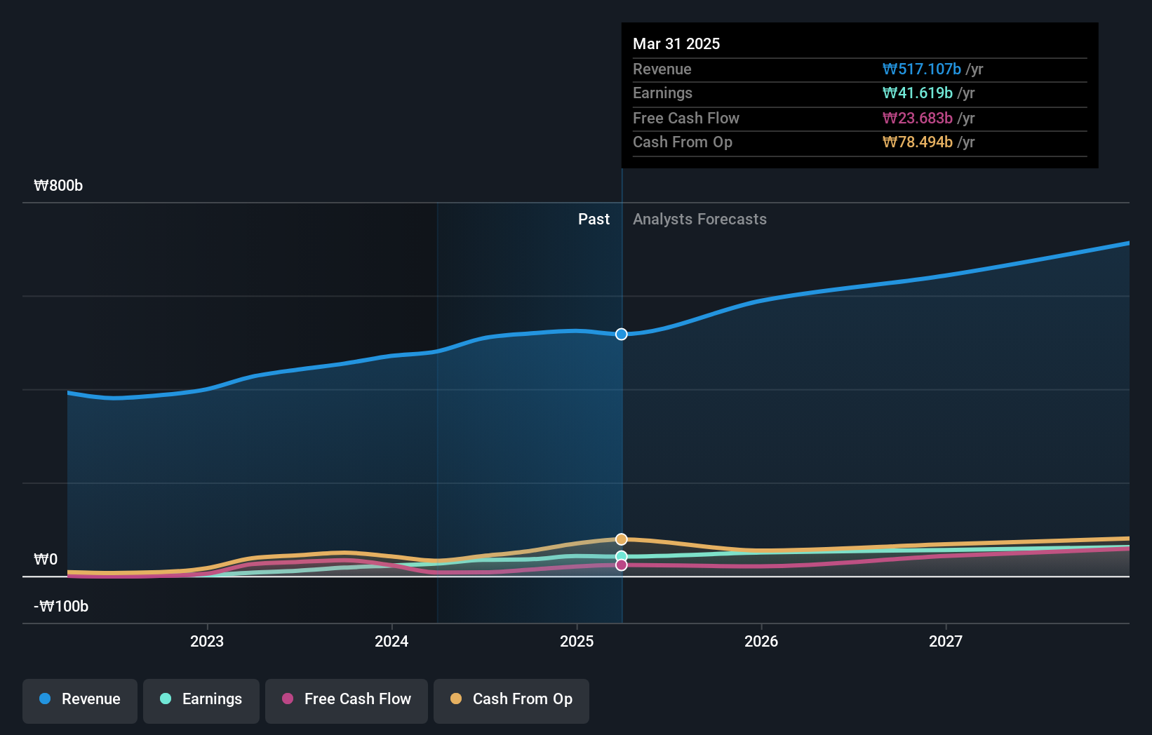
Task: Click the pink Free Cash Flow legend dot
Action: coord(288,699)
